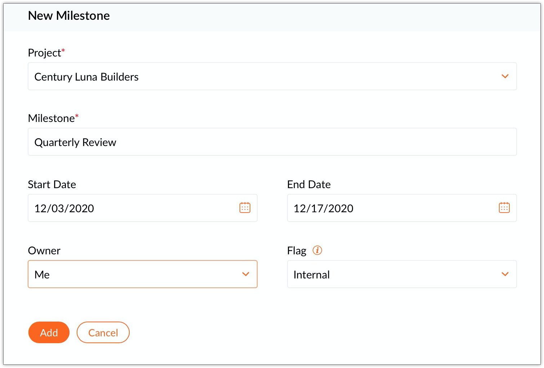Click the Flag dropdown chevron arrow
This screenshot has width=544, height=368.
pyautogui.click(x=505, y=274)
